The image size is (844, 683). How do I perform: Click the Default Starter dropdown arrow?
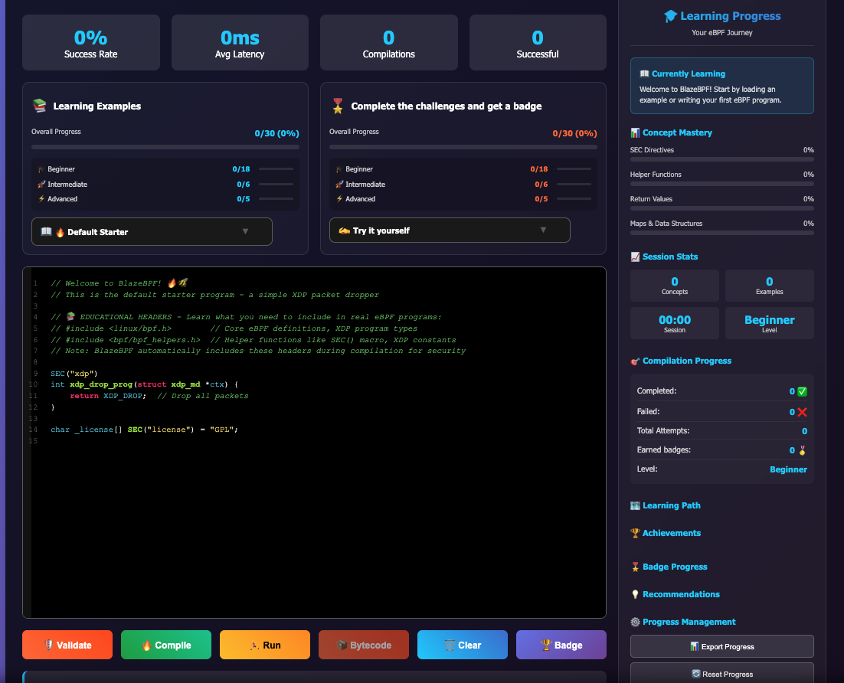245,231
